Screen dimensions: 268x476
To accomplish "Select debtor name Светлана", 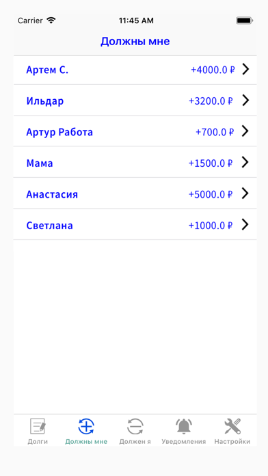I will pos(49,226).
